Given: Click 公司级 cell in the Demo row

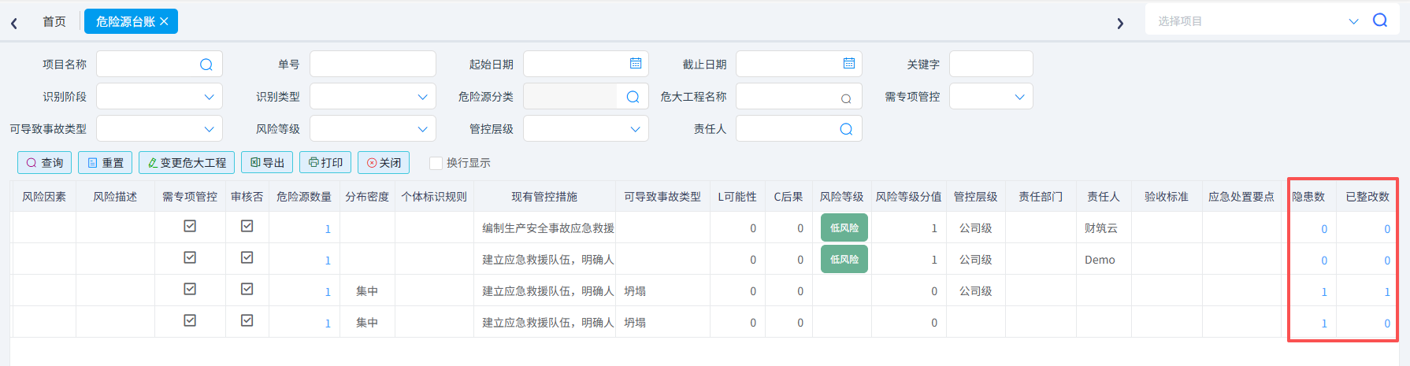Looking at the screenshot, I should click(x=976, y=260).
